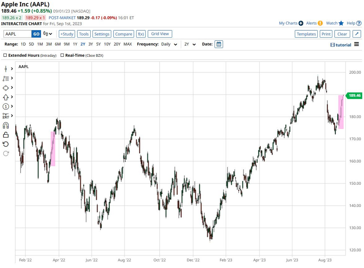Click the plus icon beside My Charts
Viewport: 364px width, 268px height.
coord(301,23)
